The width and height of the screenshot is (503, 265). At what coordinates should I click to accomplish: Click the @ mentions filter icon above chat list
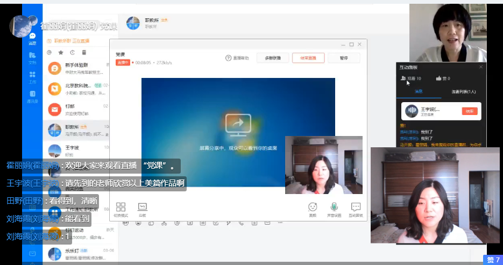(x=49, y=53)
